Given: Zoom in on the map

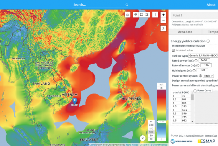Looking at the screenshot, I should pyautogui.click(x=163, y=14).
